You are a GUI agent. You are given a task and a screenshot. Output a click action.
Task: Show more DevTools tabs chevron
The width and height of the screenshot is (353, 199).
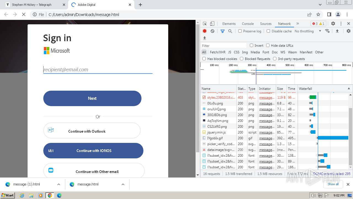[x=298, y=24]
